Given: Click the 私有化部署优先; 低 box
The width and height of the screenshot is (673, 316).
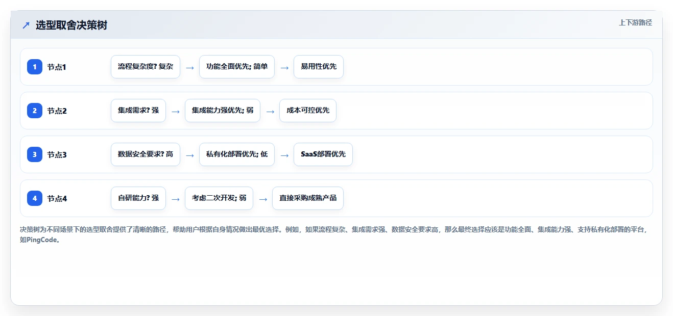Looking at the screenshot, I should pos(237,154).
